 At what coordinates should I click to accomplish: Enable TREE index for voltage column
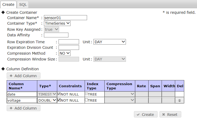86,100
